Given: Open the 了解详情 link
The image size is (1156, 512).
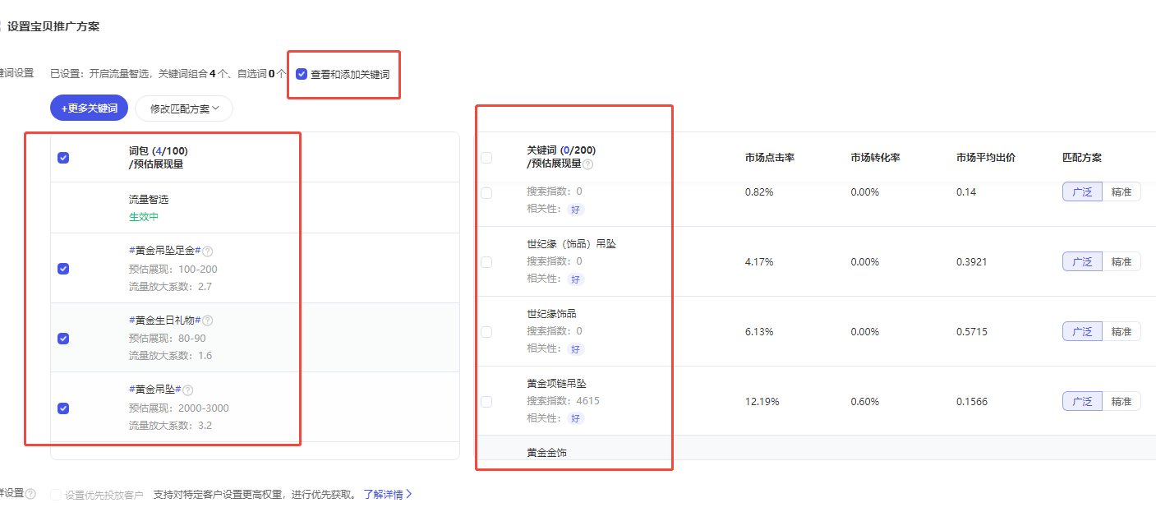Looking at the screenshot, I should 388,495.
